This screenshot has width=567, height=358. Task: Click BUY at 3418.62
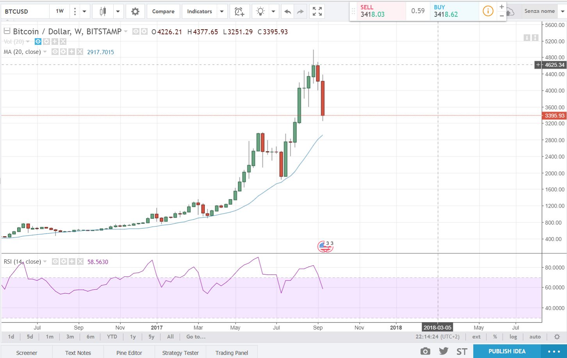coord(455,11)
